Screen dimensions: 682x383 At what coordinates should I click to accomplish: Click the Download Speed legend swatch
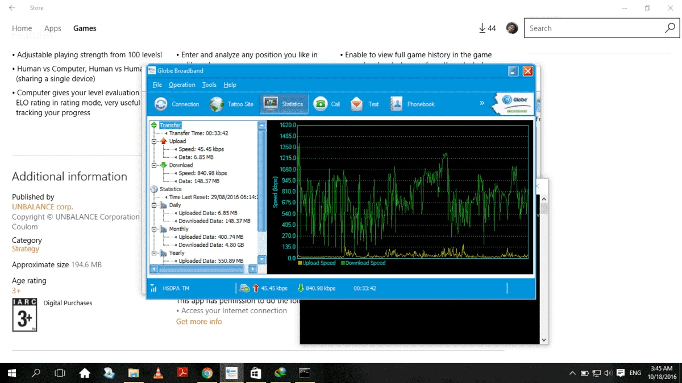[x=342, y=263]
